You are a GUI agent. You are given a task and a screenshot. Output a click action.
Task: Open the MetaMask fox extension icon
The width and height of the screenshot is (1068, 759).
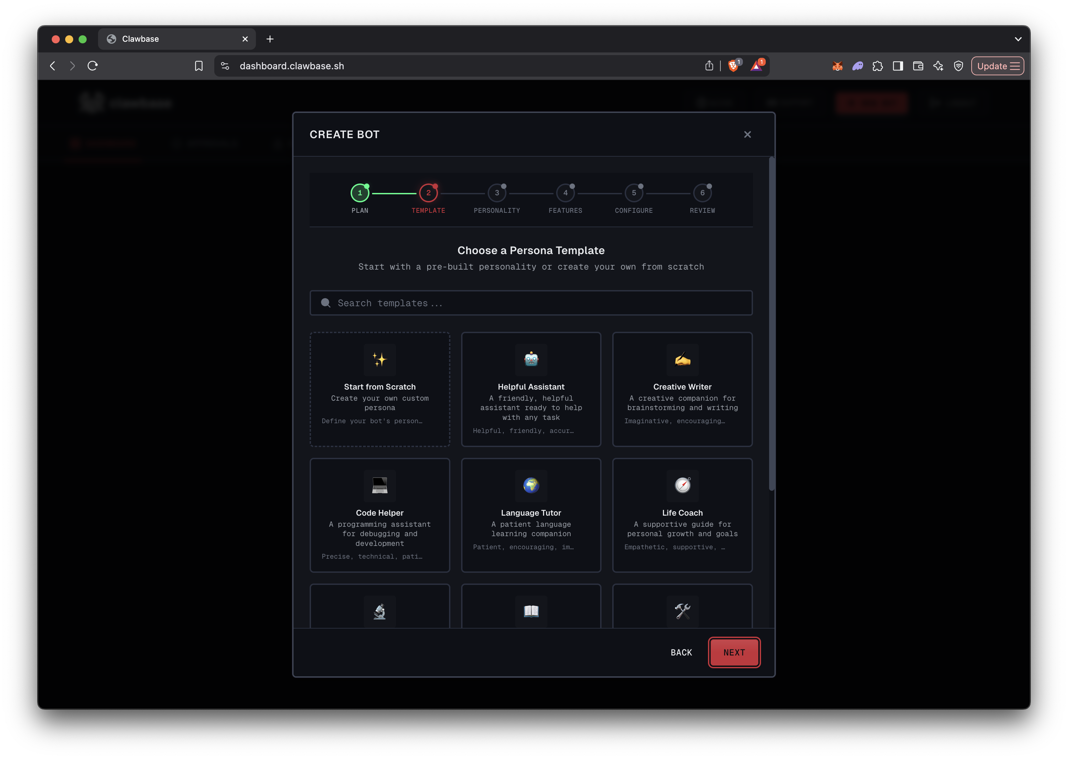(x=837, y=66)
